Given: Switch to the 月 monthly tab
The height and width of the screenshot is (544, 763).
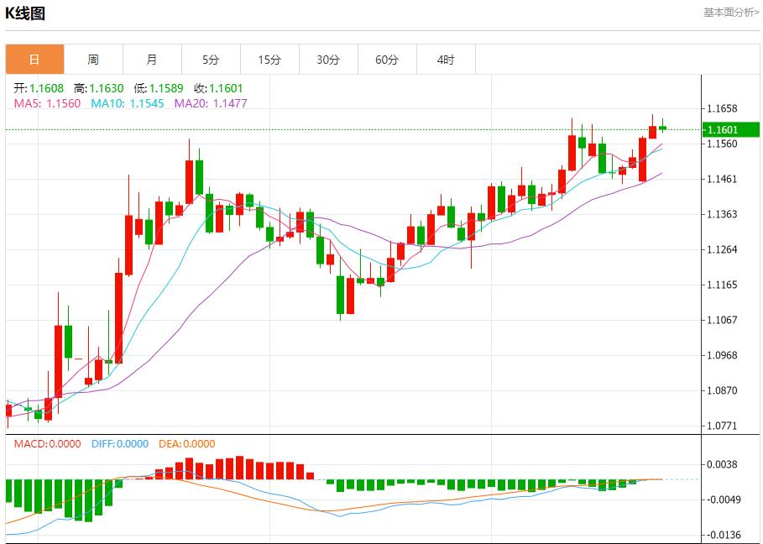Looking at the screenshot, I should click(152, 60).
